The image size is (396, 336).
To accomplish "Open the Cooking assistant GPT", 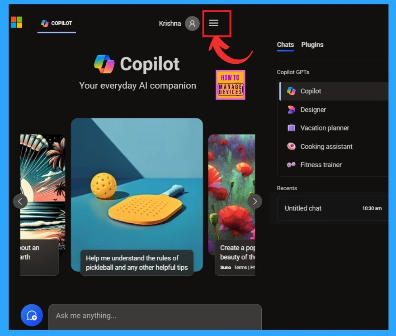I will point(333,146).
